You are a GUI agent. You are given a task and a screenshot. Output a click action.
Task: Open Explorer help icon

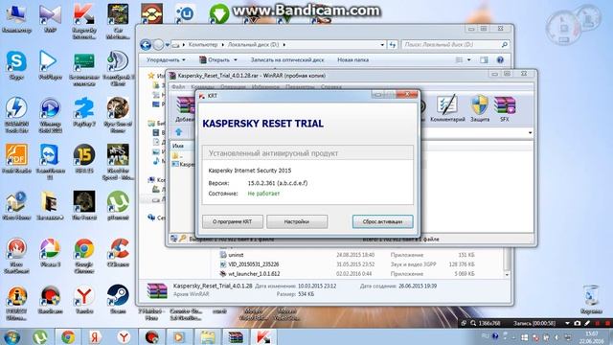tap(500, 59)
